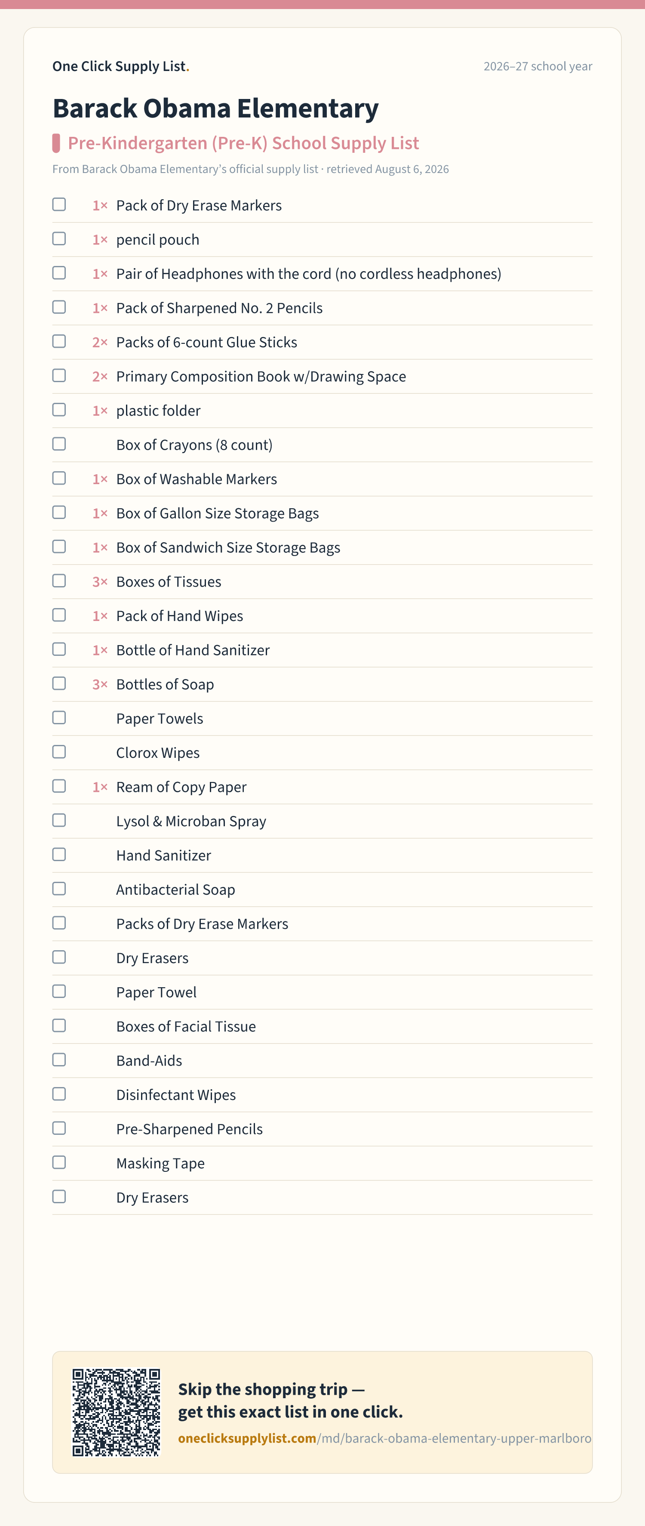The width and height of the screenshot is (645, 1526).
Task: Tick the Clorox Wipes checkbox
Action: pyautogui.click(x=59, y=752)
